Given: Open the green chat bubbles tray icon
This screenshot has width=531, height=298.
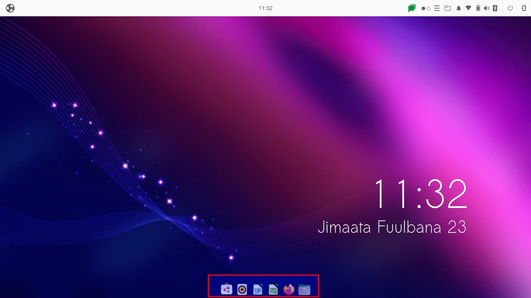Looking at the screenshot, I should 412,8.
